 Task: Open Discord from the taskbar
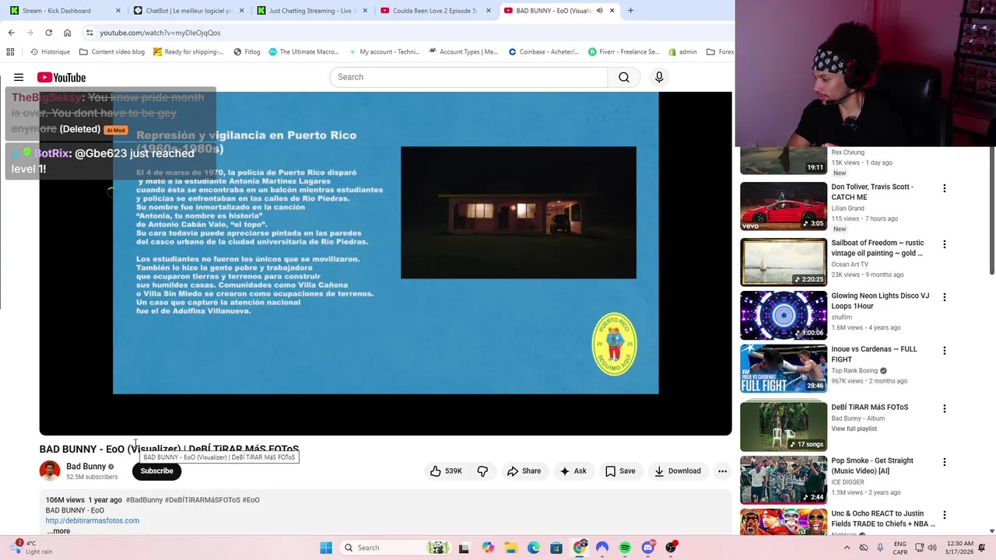coord(647,548)
